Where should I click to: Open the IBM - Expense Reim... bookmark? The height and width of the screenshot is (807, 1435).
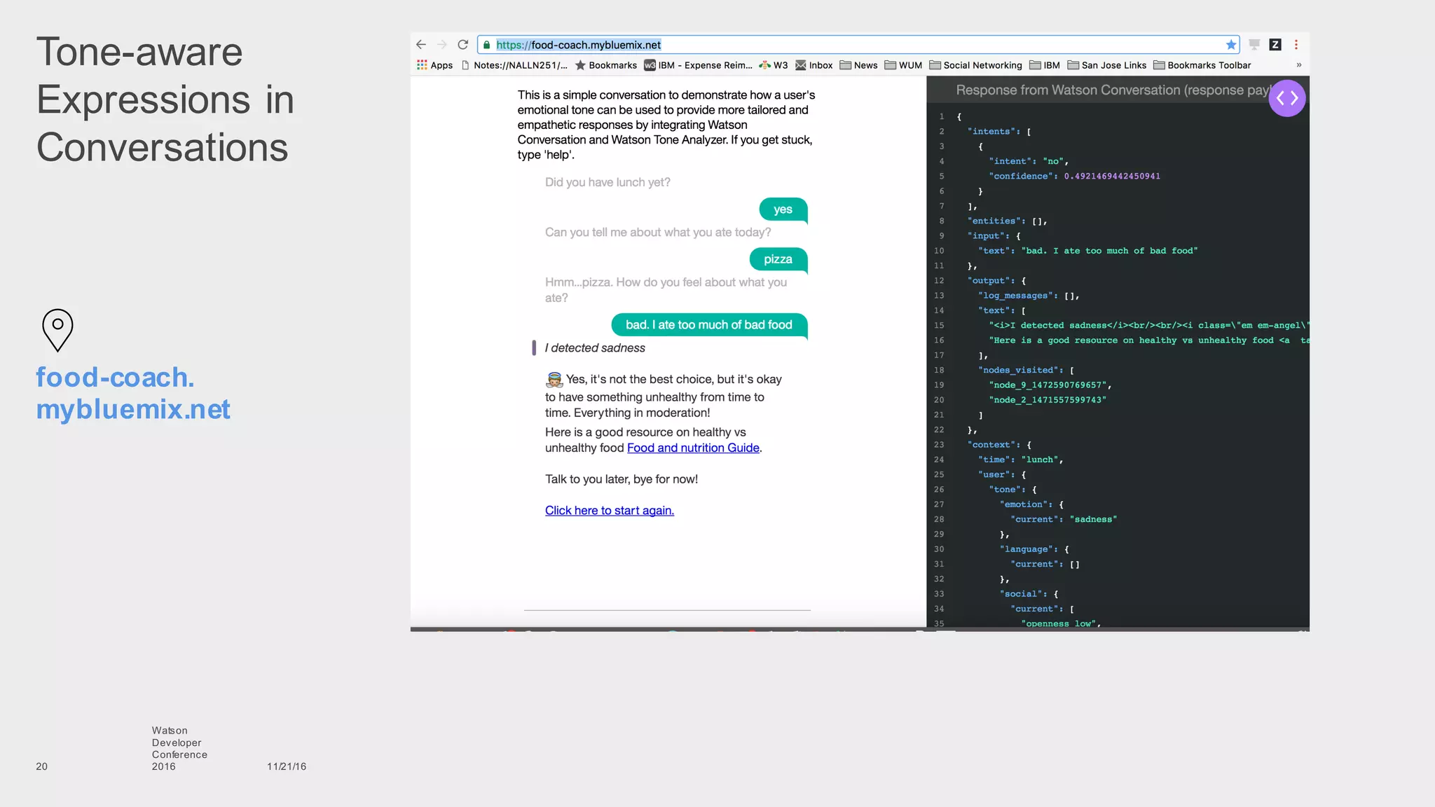pos(699,65)
